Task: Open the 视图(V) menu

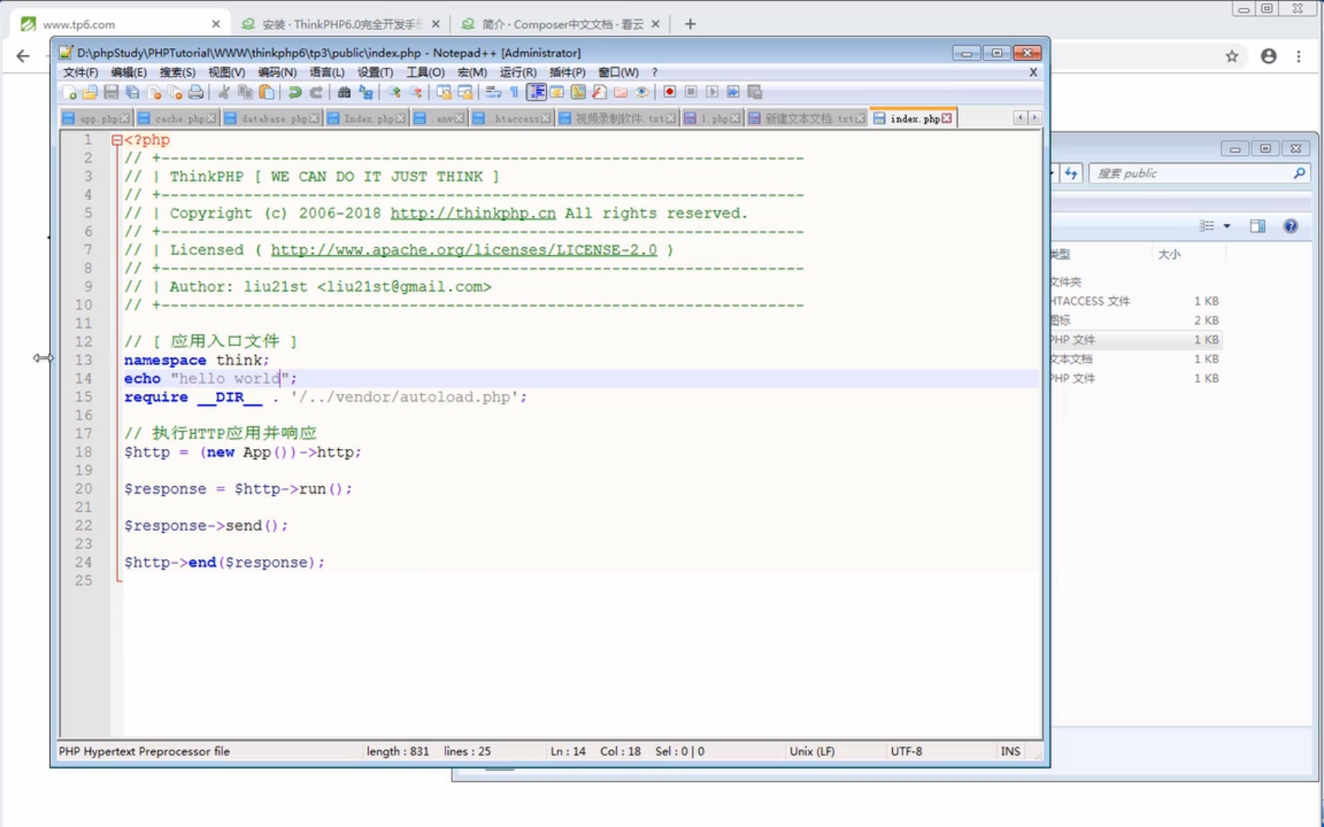Action: (226, 72)
